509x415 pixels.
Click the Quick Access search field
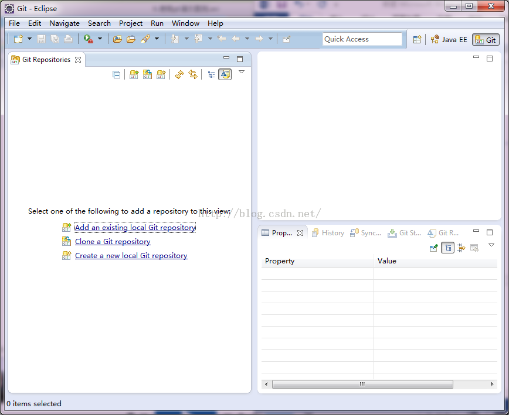click(x=362, y=39)
